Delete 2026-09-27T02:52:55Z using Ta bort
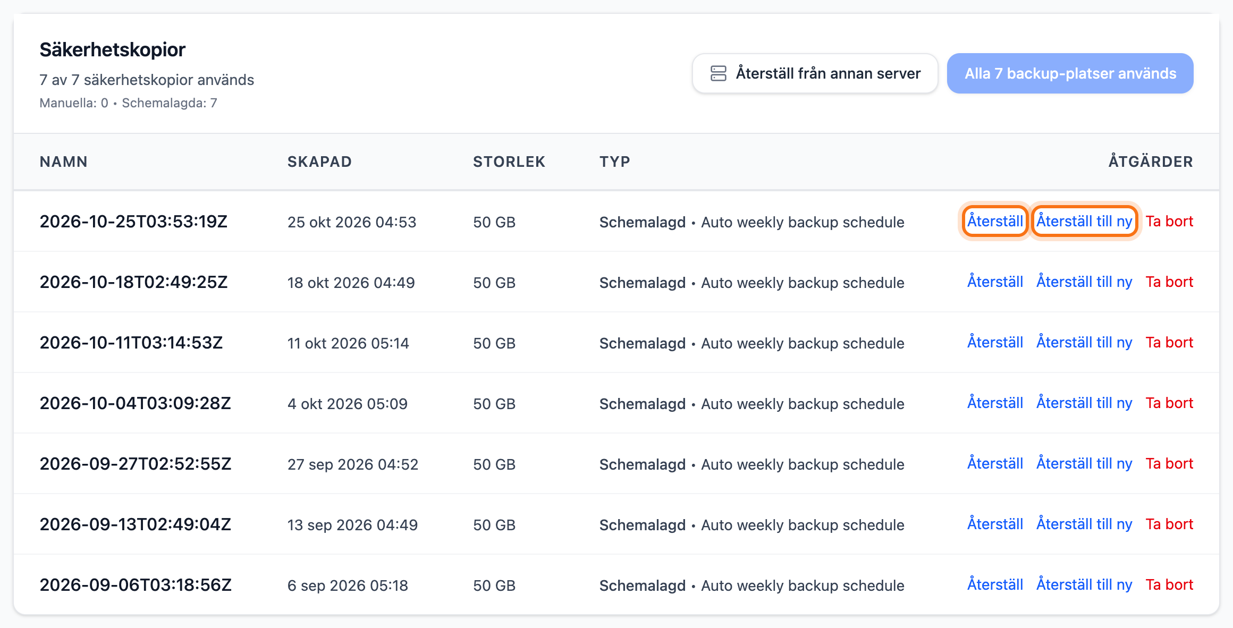 (x=1169, y=463)
